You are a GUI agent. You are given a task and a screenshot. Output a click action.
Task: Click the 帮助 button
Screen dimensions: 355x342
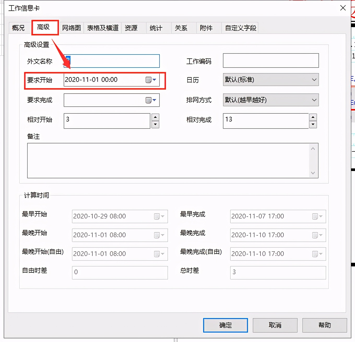pos(324,325)
